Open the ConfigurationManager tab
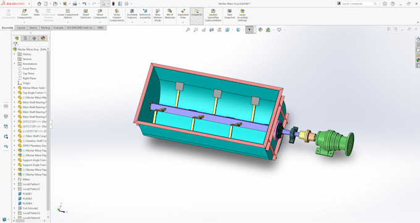This screenshot has width=420, height=223. coord(34,38)
